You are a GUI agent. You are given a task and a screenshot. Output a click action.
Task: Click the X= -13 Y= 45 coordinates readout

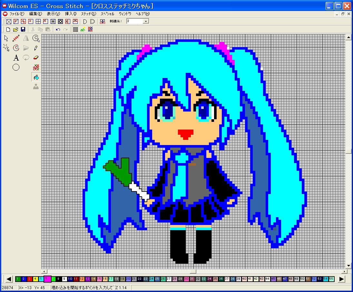32,288
